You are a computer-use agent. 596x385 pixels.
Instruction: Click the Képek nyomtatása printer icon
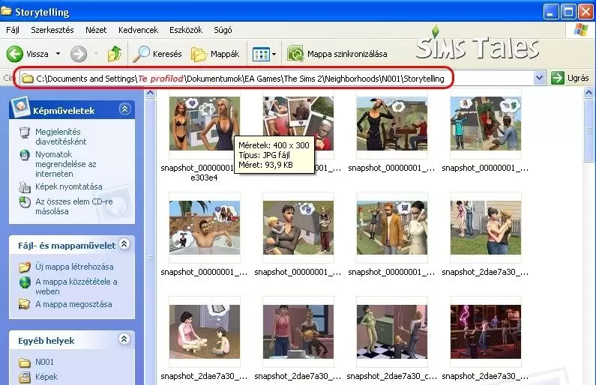[x=25, y=187]
